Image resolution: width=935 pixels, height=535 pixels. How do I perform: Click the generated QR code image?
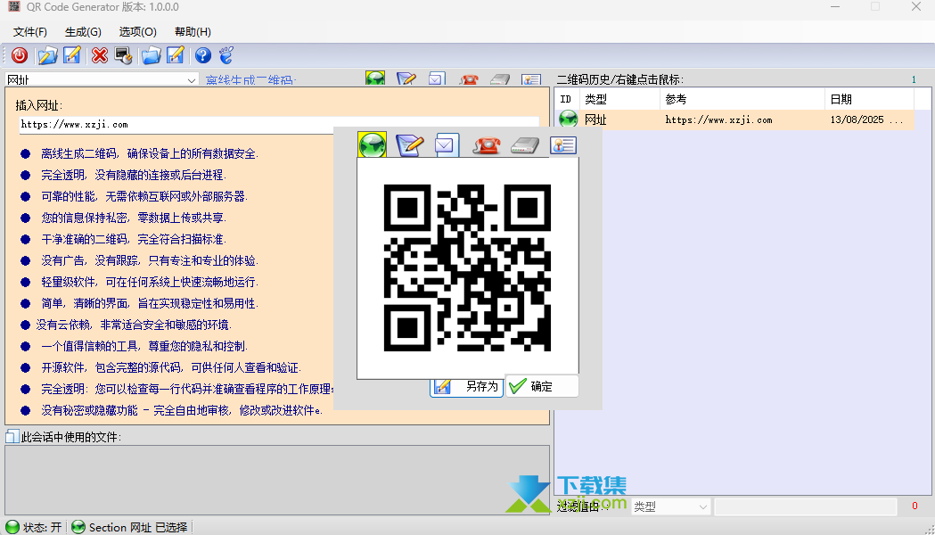pos(467,267)
